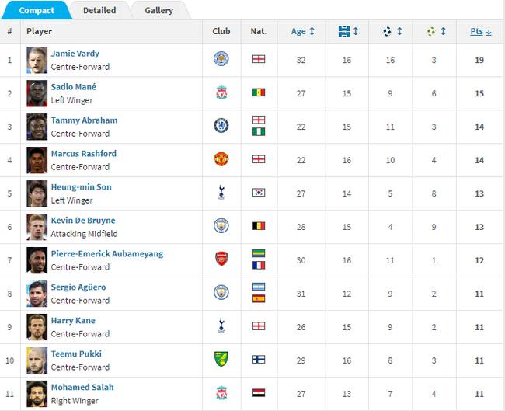Click Arsenal crest in Aubameyang row
This screenshot has height=411, width=505.
tap(221, 259)
